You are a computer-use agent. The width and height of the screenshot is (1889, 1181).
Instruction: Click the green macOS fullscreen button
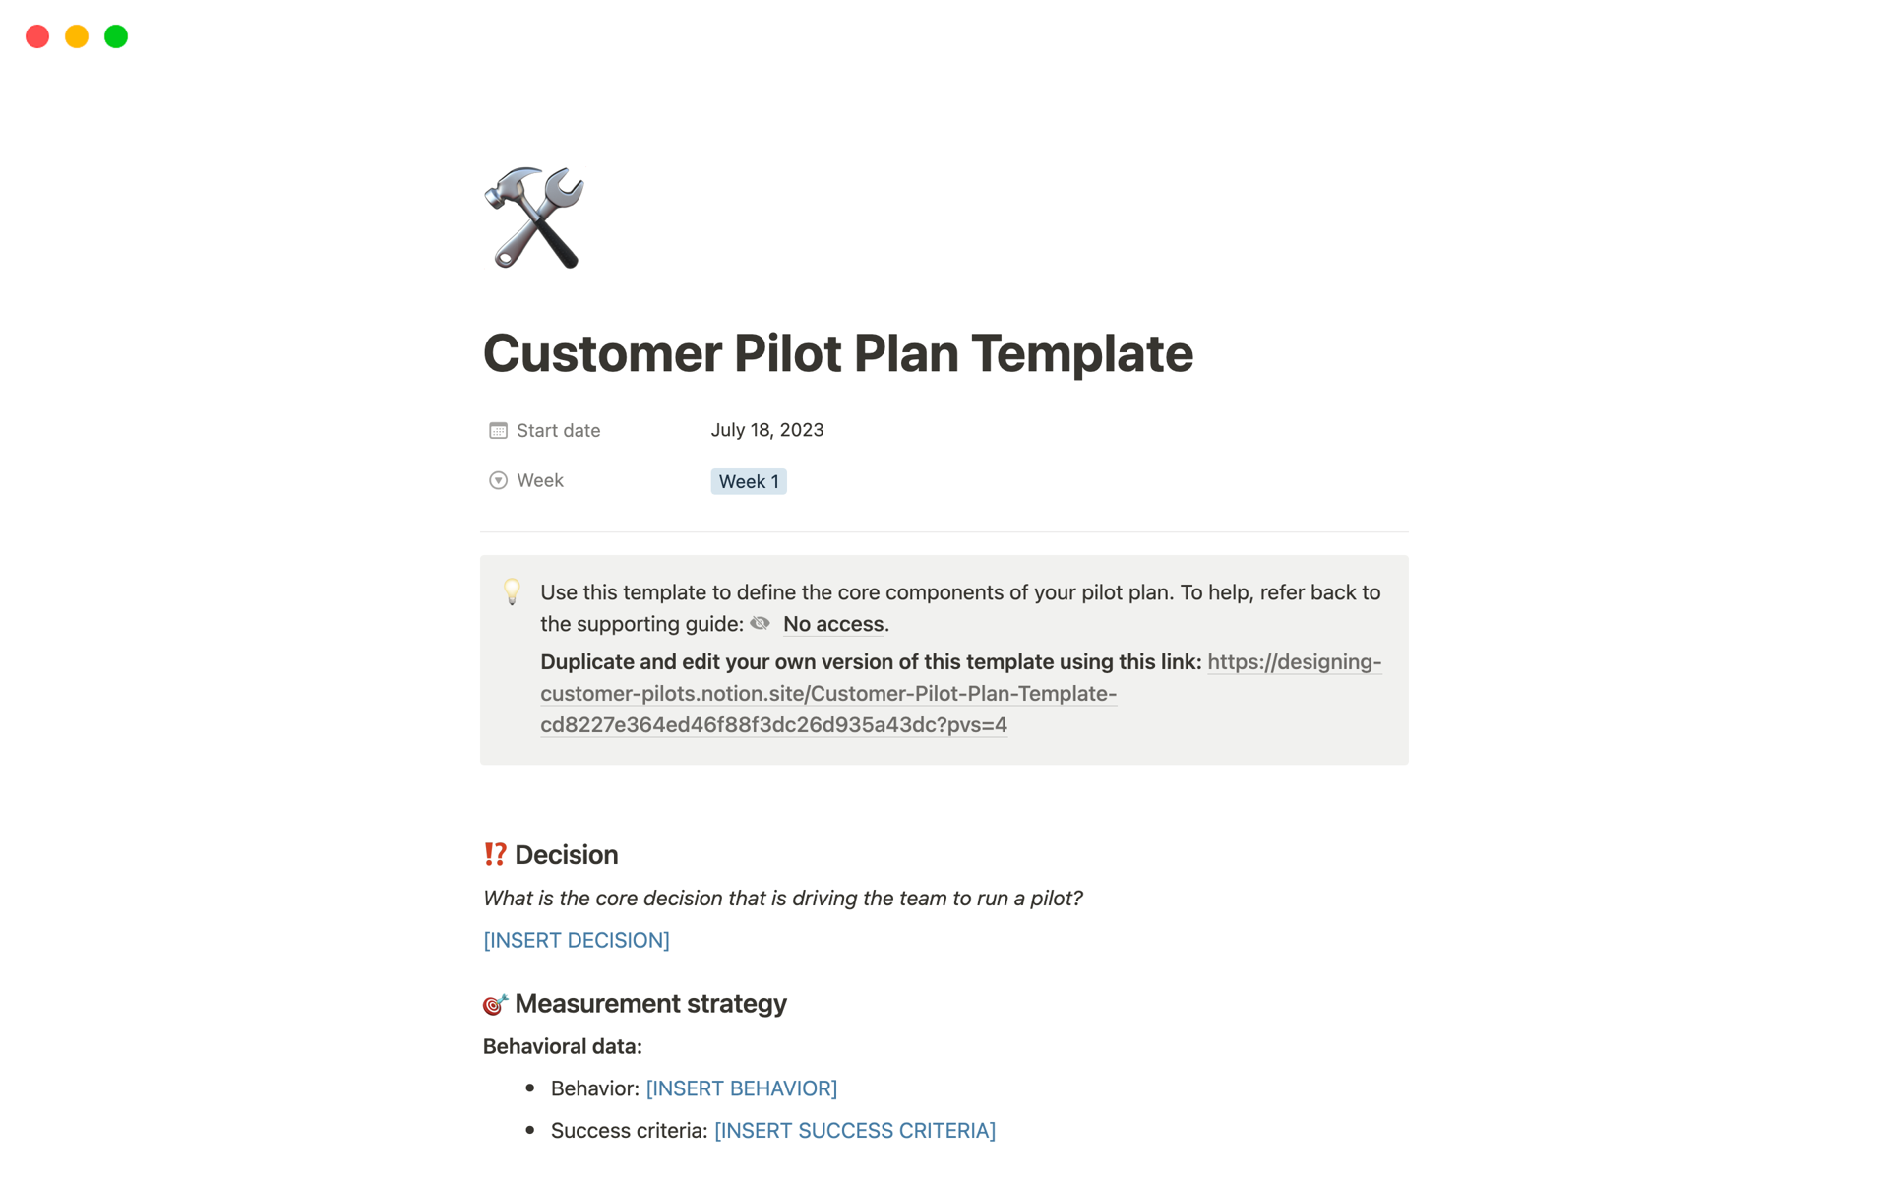116,36
